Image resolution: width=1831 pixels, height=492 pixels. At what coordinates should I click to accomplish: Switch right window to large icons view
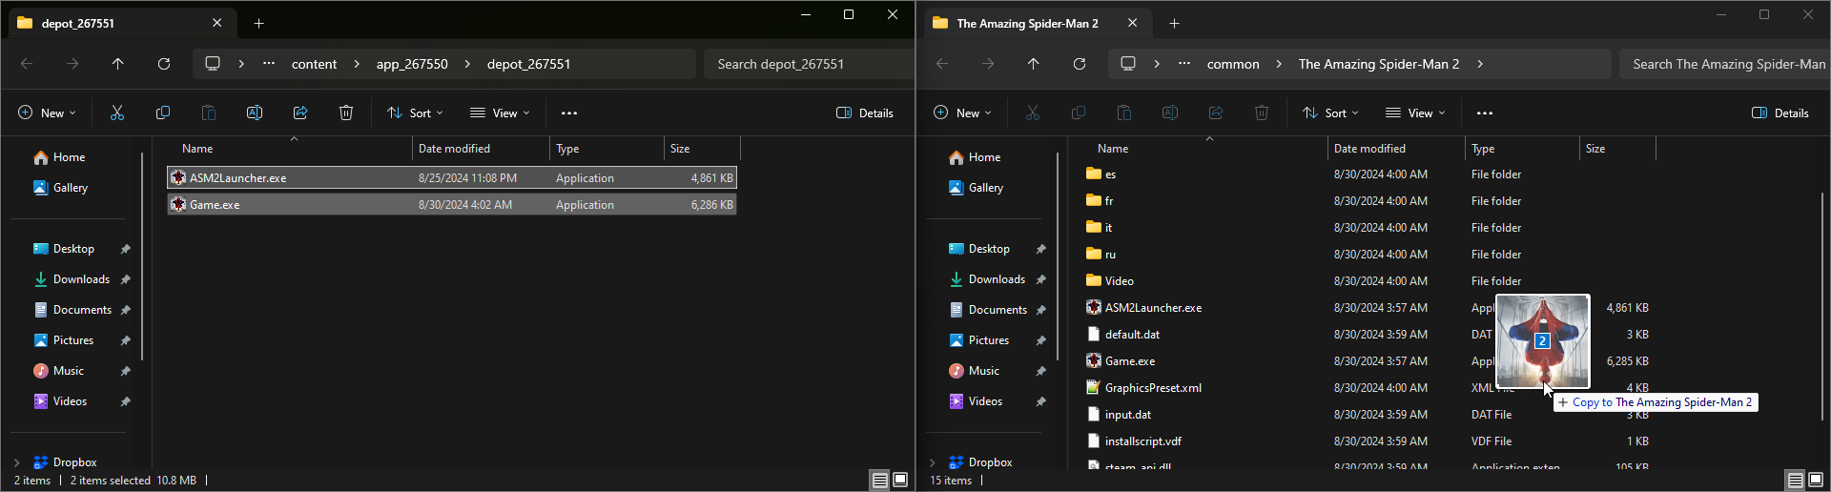coord(1815,480)
